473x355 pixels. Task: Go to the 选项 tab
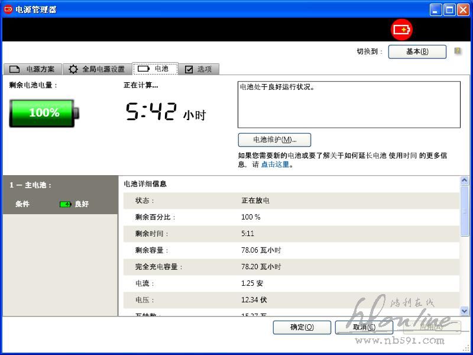click(199, 69)
